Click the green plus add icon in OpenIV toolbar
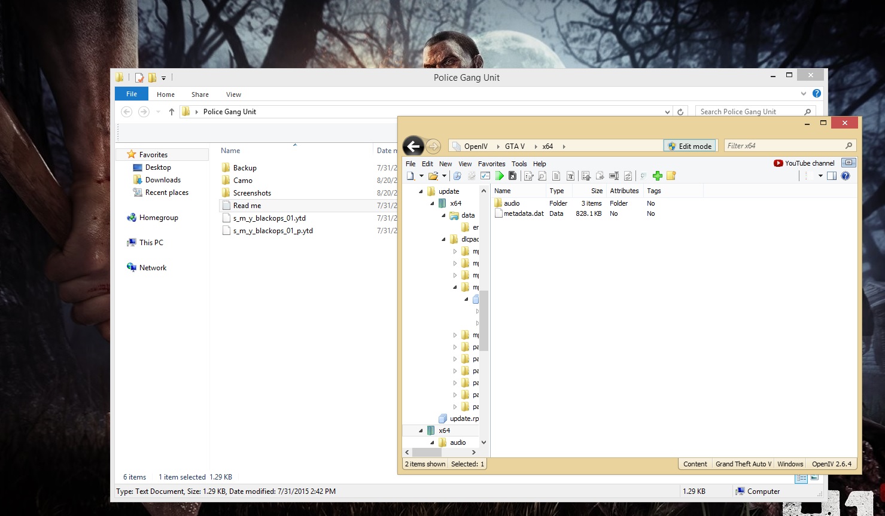 (x=657, y=176)
